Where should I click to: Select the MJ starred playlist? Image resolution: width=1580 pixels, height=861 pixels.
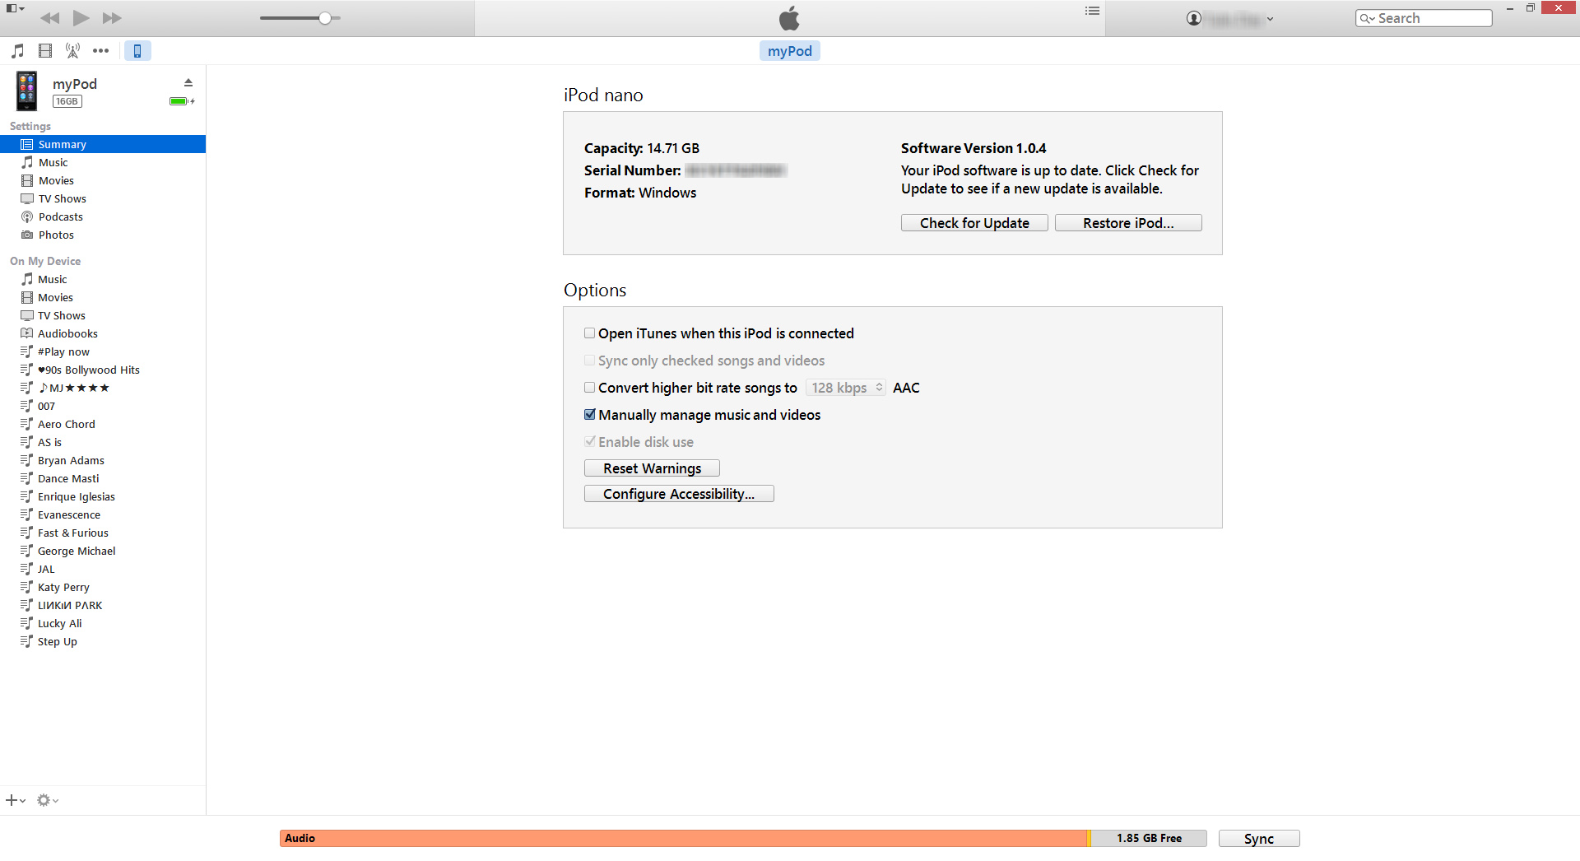103,388
